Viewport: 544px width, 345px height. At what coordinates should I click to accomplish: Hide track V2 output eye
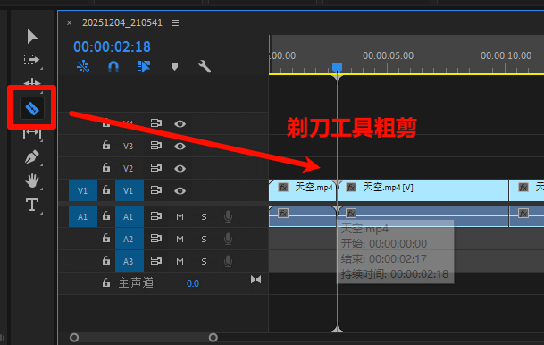[x=180, y=169]
